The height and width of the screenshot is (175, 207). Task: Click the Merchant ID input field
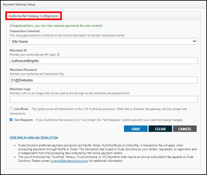click(x=103, y=61)
